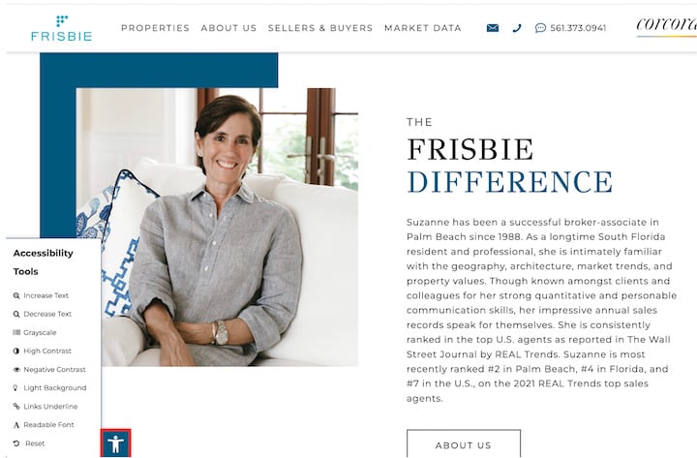The height and width of the screenshot is (458, 697).
Task: Toggle Negative Contrast option
Action: 49,370
